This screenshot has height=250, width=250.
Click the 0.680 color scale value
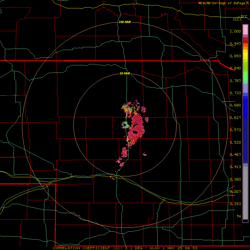click(x=235, y=105)
